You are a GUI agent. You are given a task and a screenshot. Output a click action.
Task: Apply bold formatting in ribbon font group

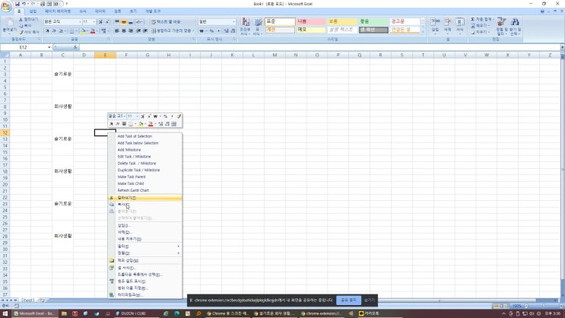47,31
